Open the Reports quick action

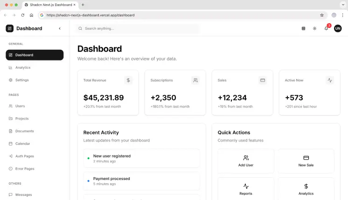click(246, 189)
